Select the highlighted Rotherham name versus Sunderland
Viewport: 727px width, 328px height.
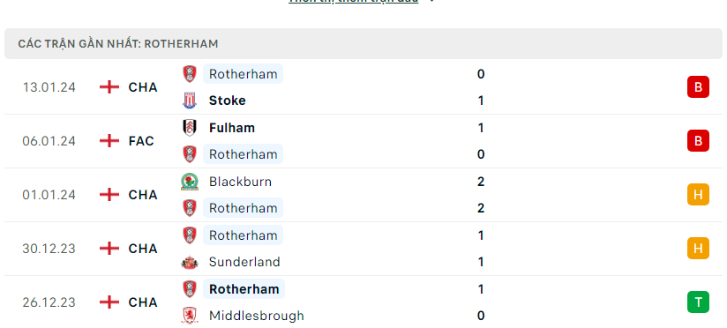click(x=243, y=235)
